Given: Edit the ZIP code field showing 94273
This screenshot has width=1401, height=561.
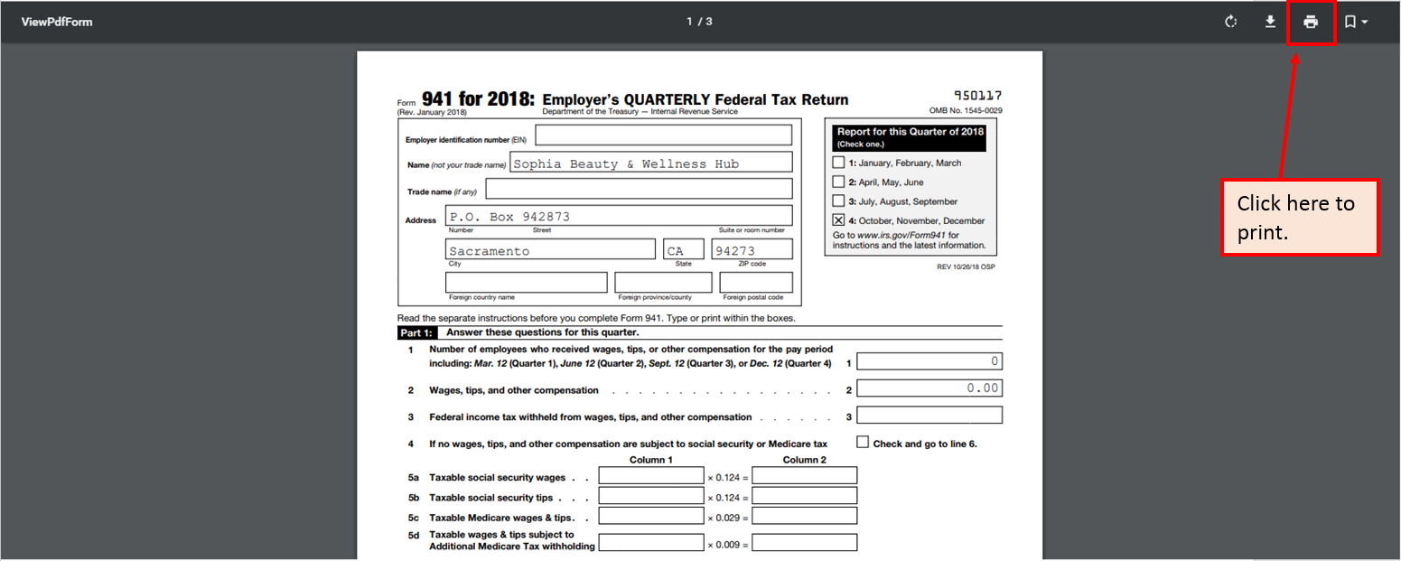Looking at the screenshot, I should point(752,249).
